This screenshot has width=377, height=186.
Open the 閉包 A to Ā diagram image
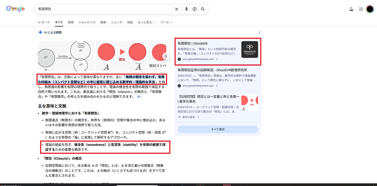(122, 56)
